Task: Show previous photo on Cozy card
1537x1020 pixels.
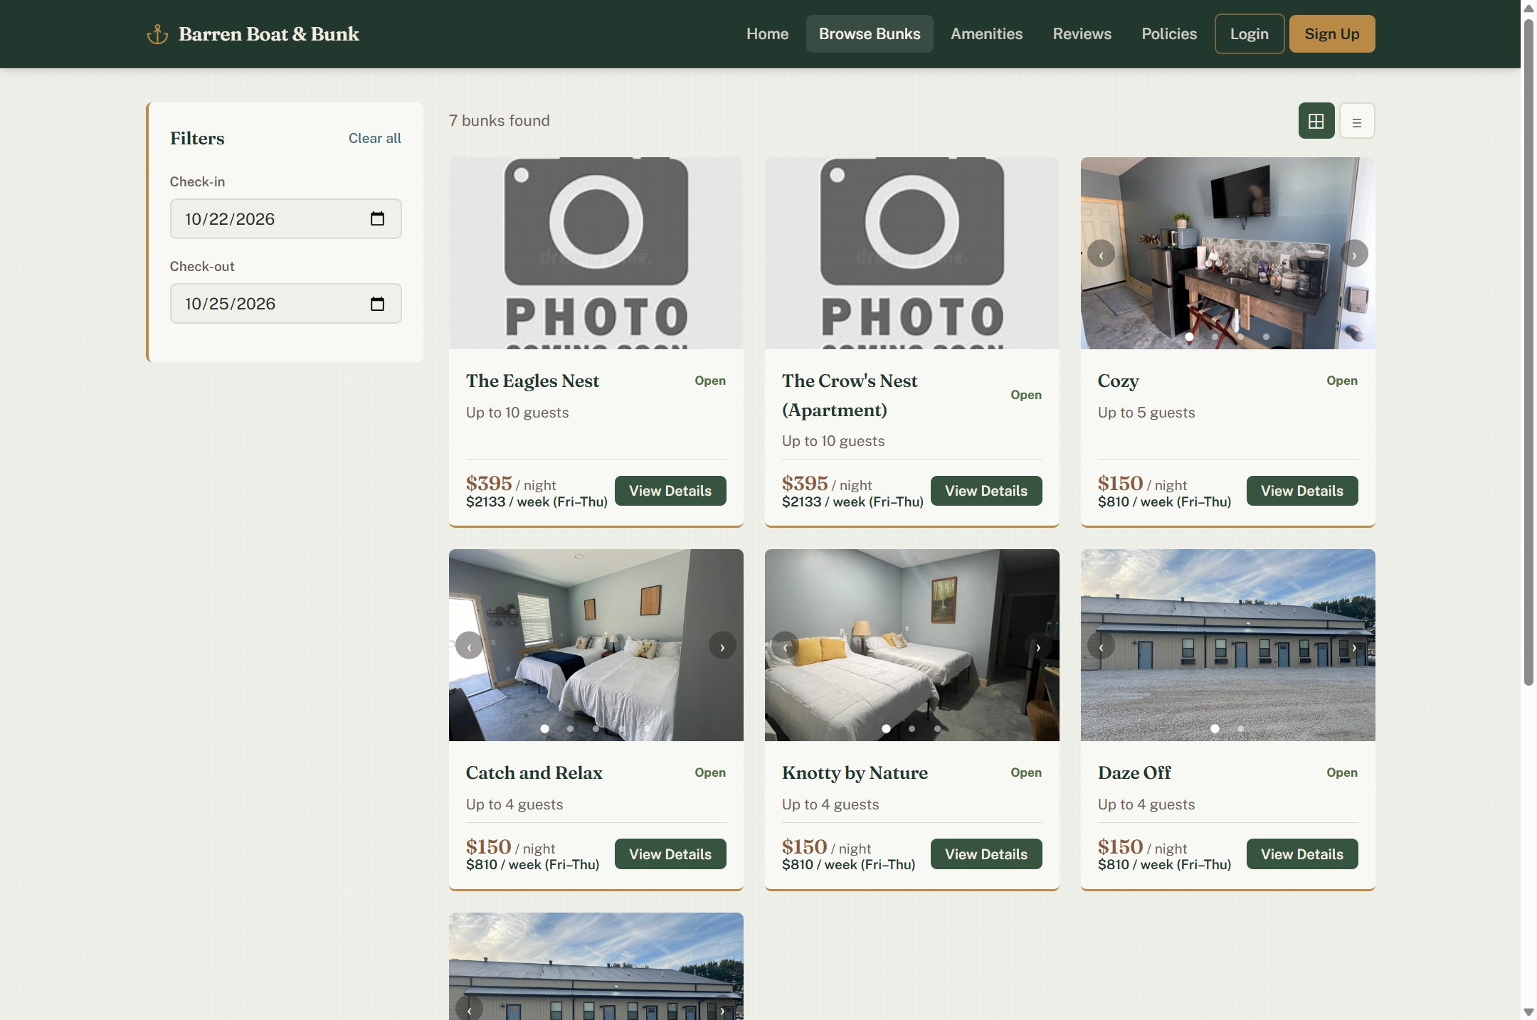Action: pos(1101,254)
